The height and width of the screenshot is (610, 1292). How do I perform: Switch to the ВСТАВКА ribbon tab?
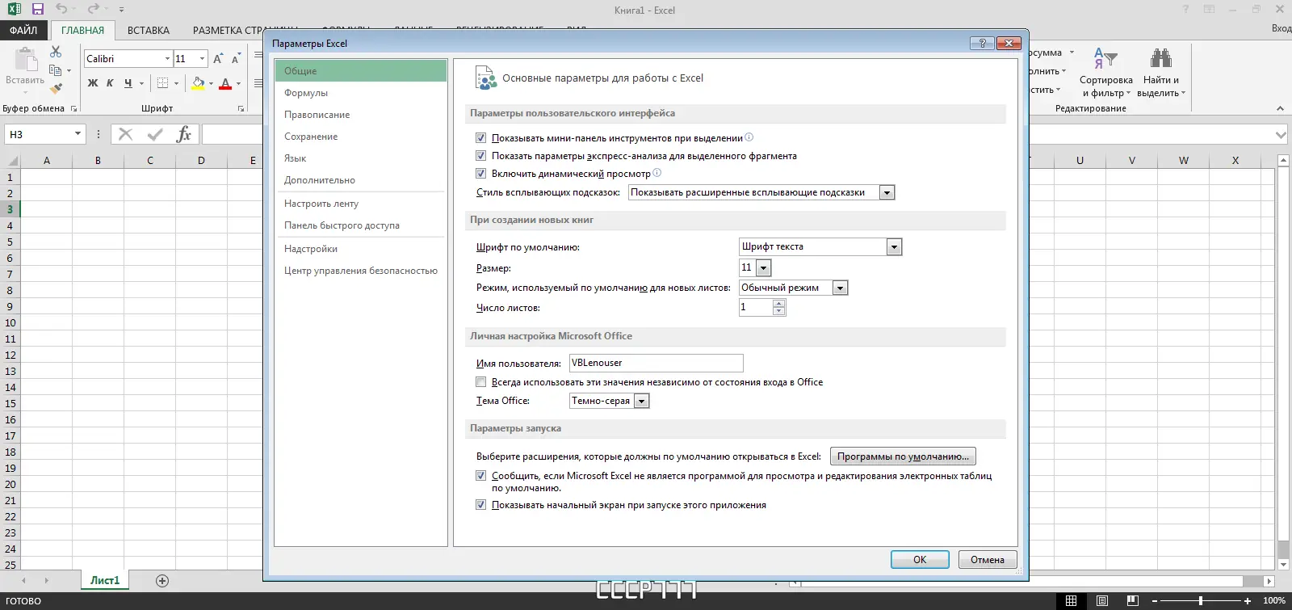(x=149, y=31)
